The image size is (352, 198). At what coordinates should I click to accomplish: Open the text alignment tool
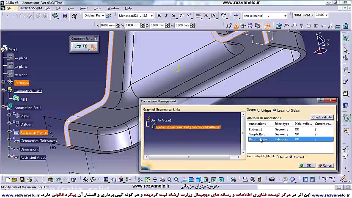tap(198, 16)
